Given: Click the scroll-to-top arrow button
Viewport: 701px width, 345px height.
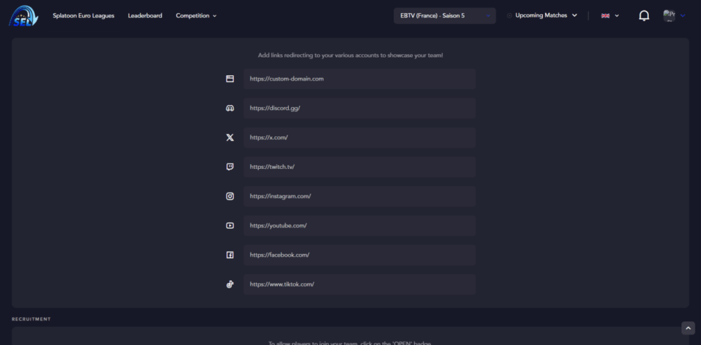Looking at the screenshot, I should click(x=688, y=328).
